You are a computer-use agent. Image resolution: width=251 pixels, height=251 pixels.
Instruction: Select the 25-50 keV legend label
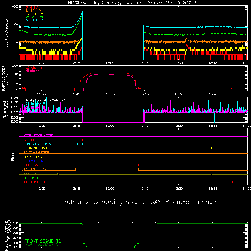click(x=34, y=17)
